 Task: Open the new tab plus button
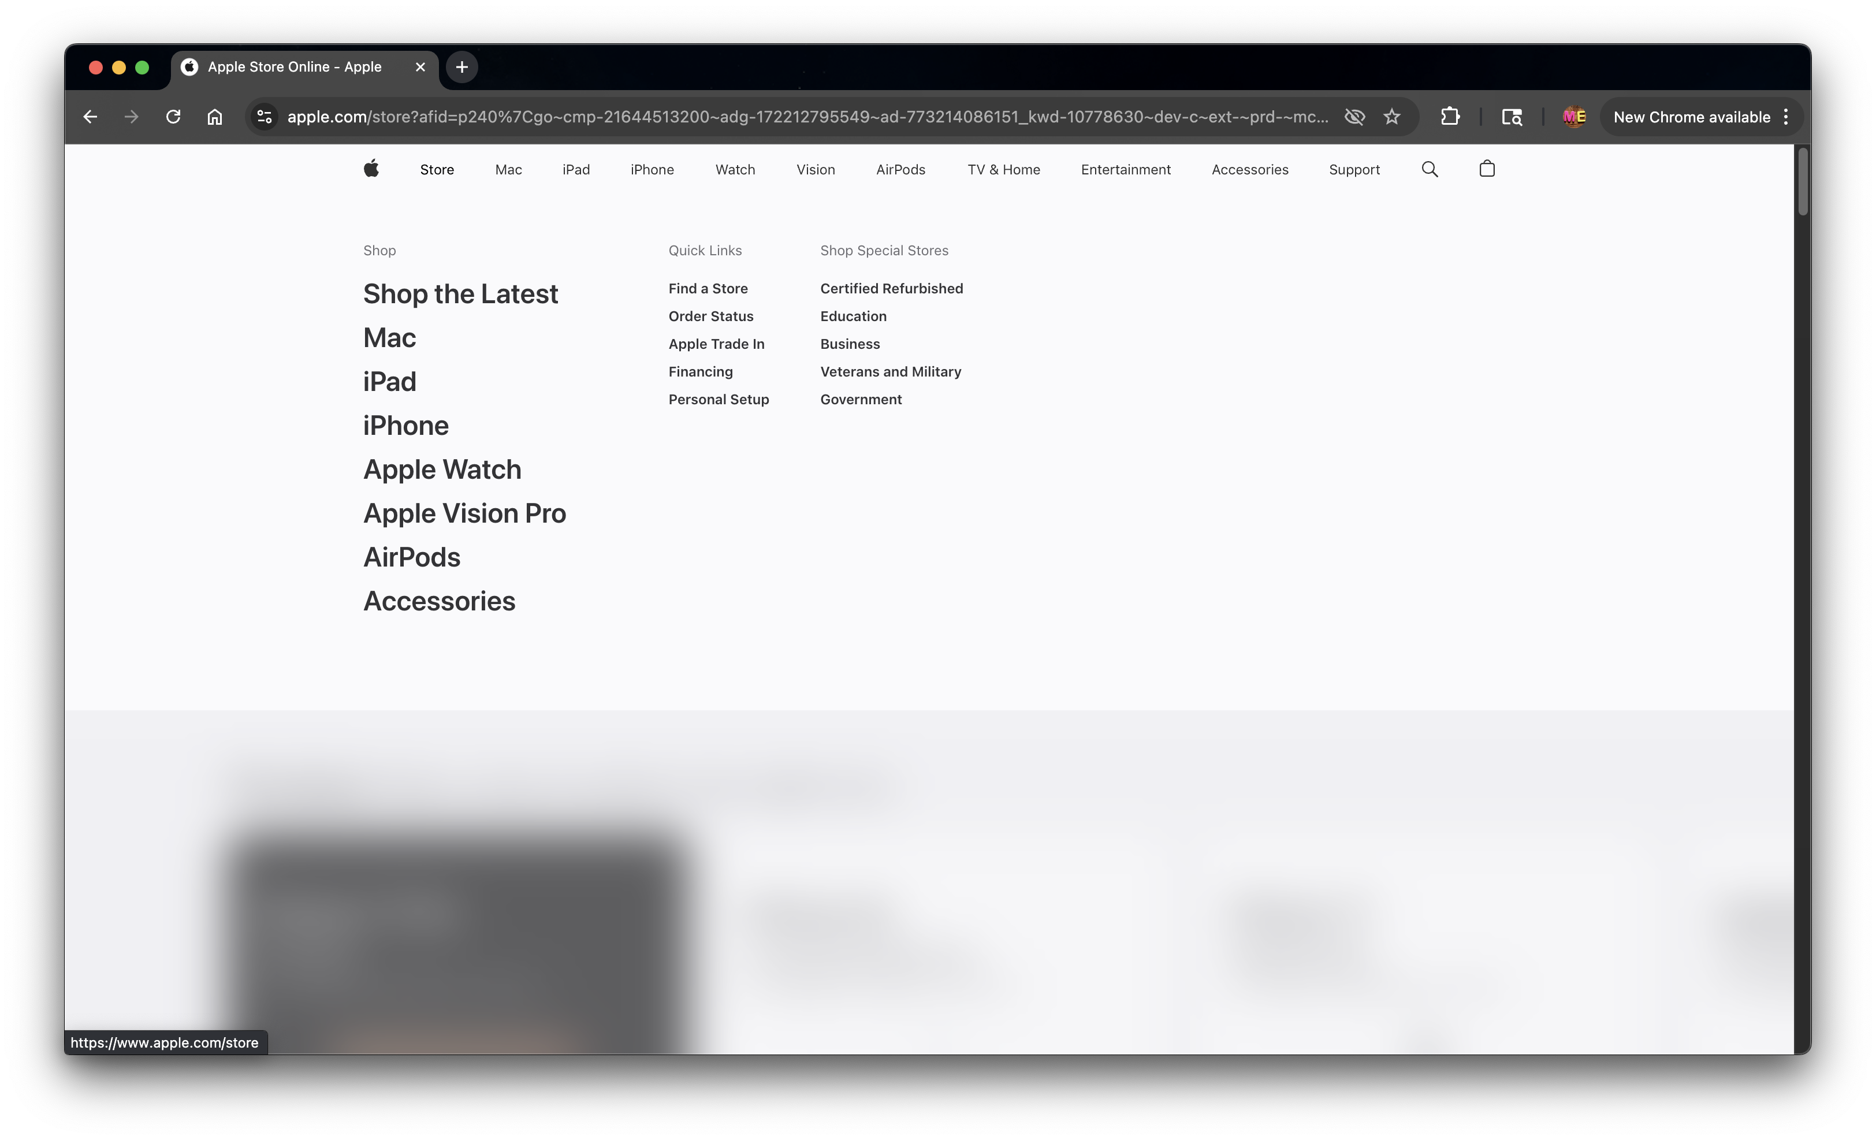point(461,67)
